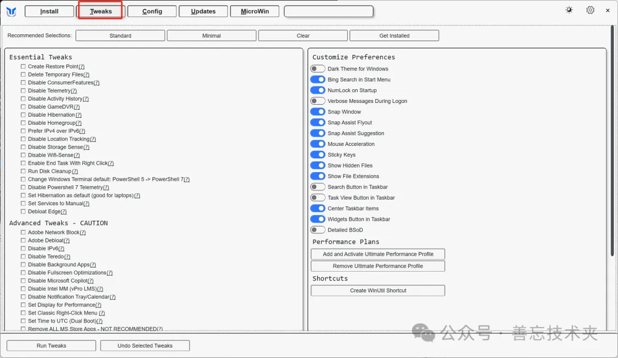
Task: Turn off Bing Search in Start Menu
Action: click(x=318, y=79)
